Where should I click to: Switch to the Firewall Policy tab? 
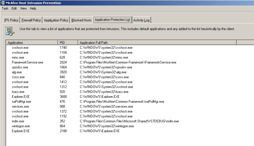31,20
